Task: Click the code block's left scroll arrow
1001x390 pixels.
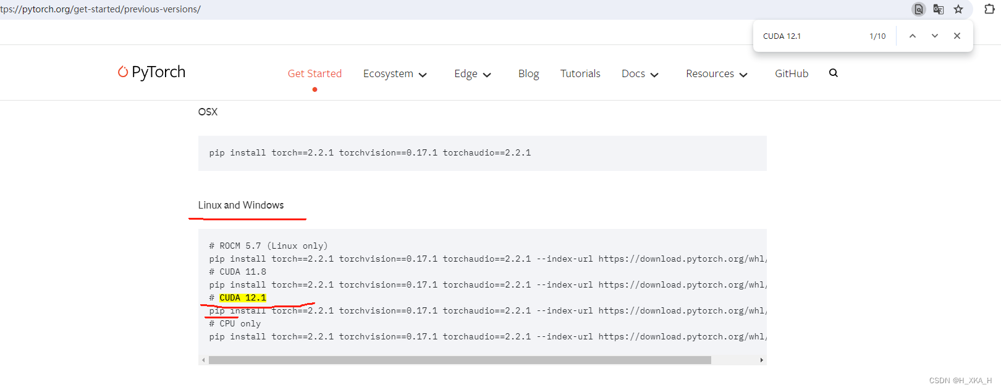Action: pos(203,360)
